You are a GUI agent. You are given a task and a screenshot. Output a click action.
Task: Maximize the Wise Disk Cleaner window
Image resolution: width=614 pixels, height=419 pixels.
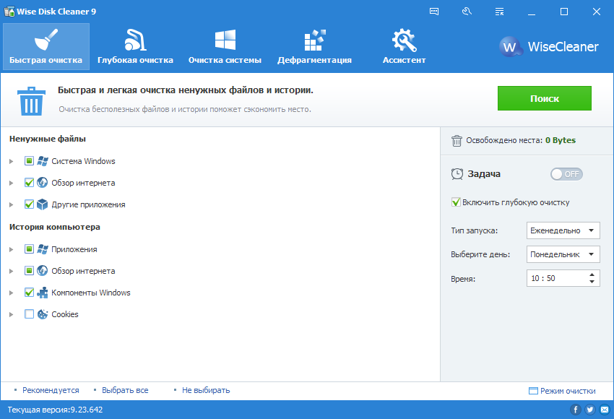pyautogui.click(x=564, y=12)
